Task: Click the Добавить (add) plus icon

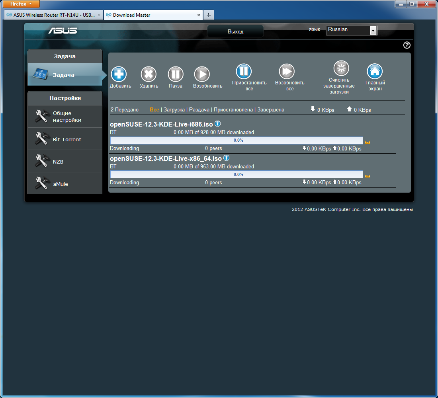Action: 119,74
